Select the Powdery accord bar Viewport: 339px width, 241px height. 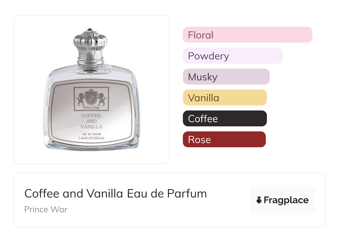(233, 56)
